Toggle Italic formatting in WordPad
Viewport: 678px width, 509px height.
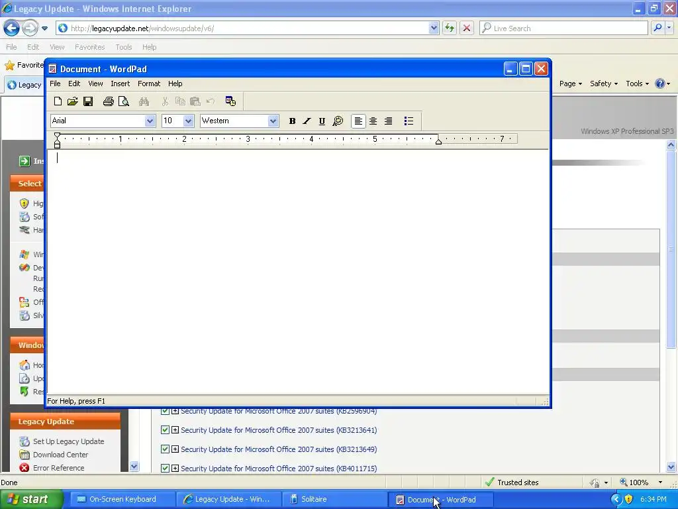point(307,121)
